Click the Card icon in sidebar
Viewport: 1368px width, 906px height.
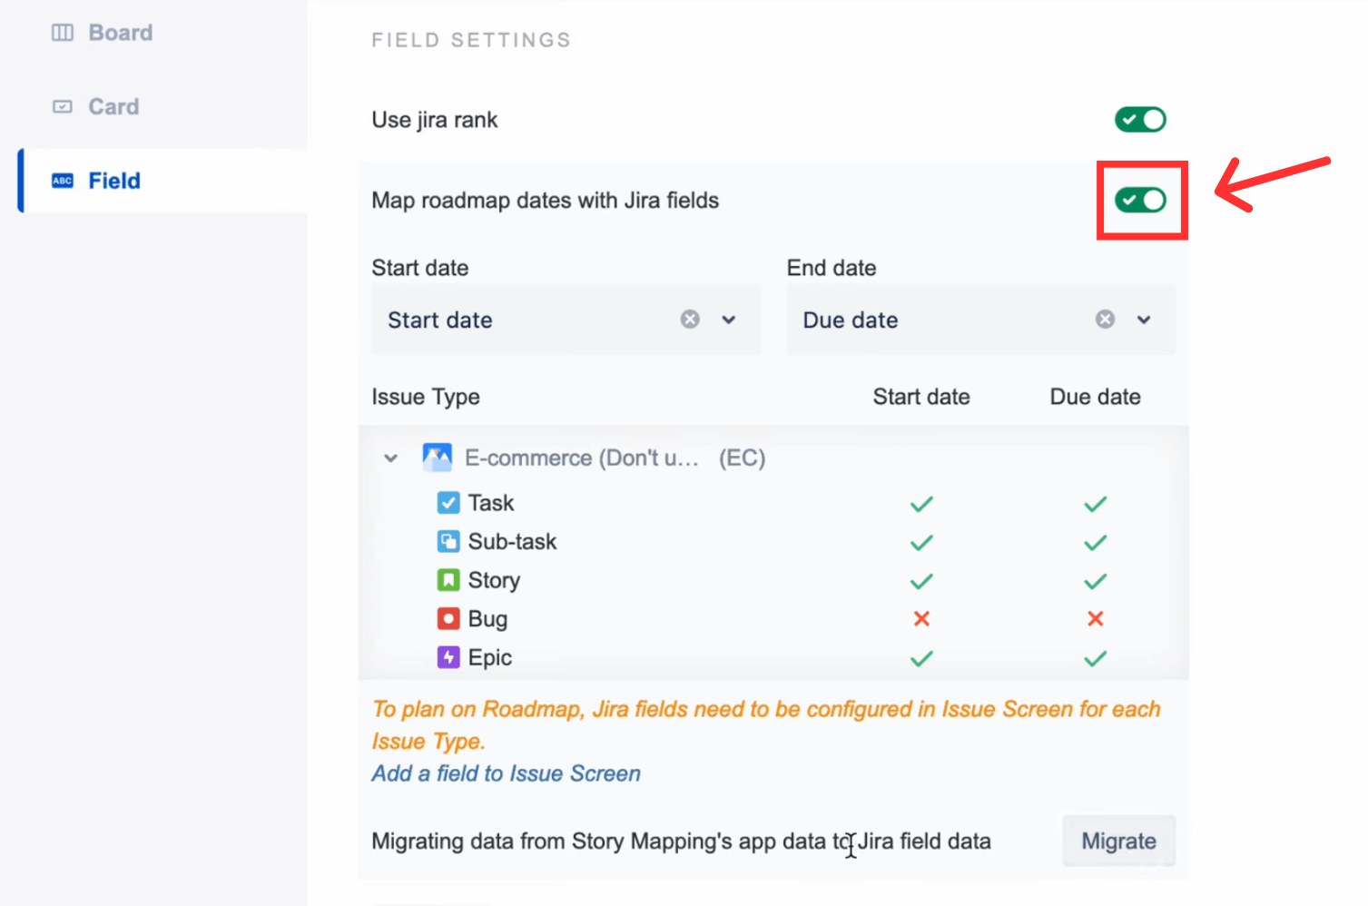click(x=63, y=107)
